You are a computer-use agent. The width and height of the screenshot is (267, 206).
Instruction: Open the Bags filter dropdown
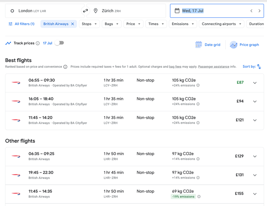pos(111,24)
